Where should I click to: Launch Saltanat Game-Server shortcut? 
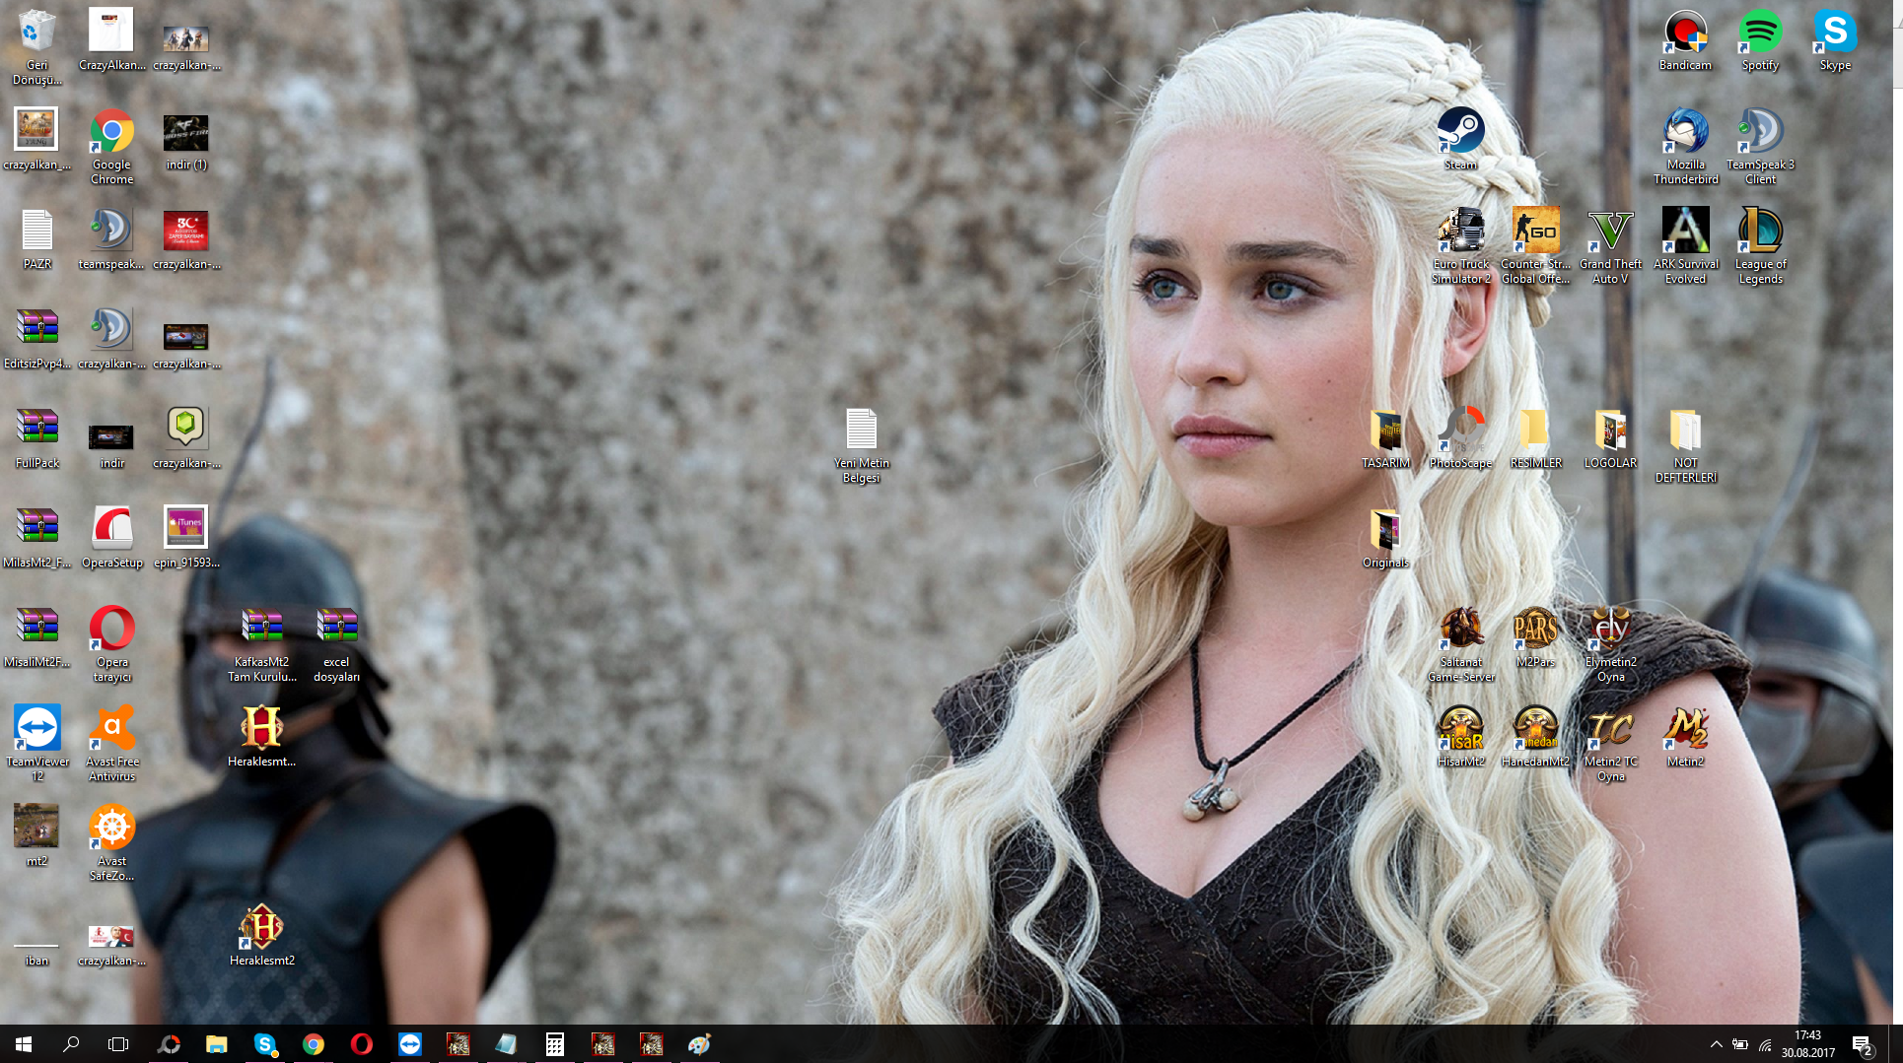tap(1460, 644)
